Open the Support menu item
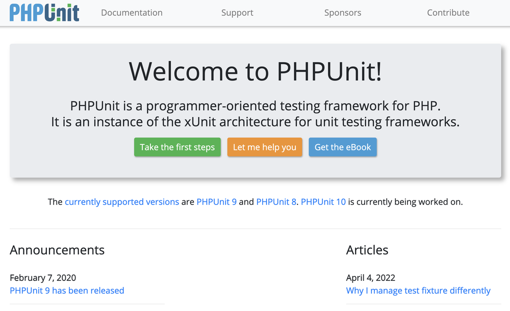This screenshot has width=510, height=311. pyautogui.click(x=237, y=13)
